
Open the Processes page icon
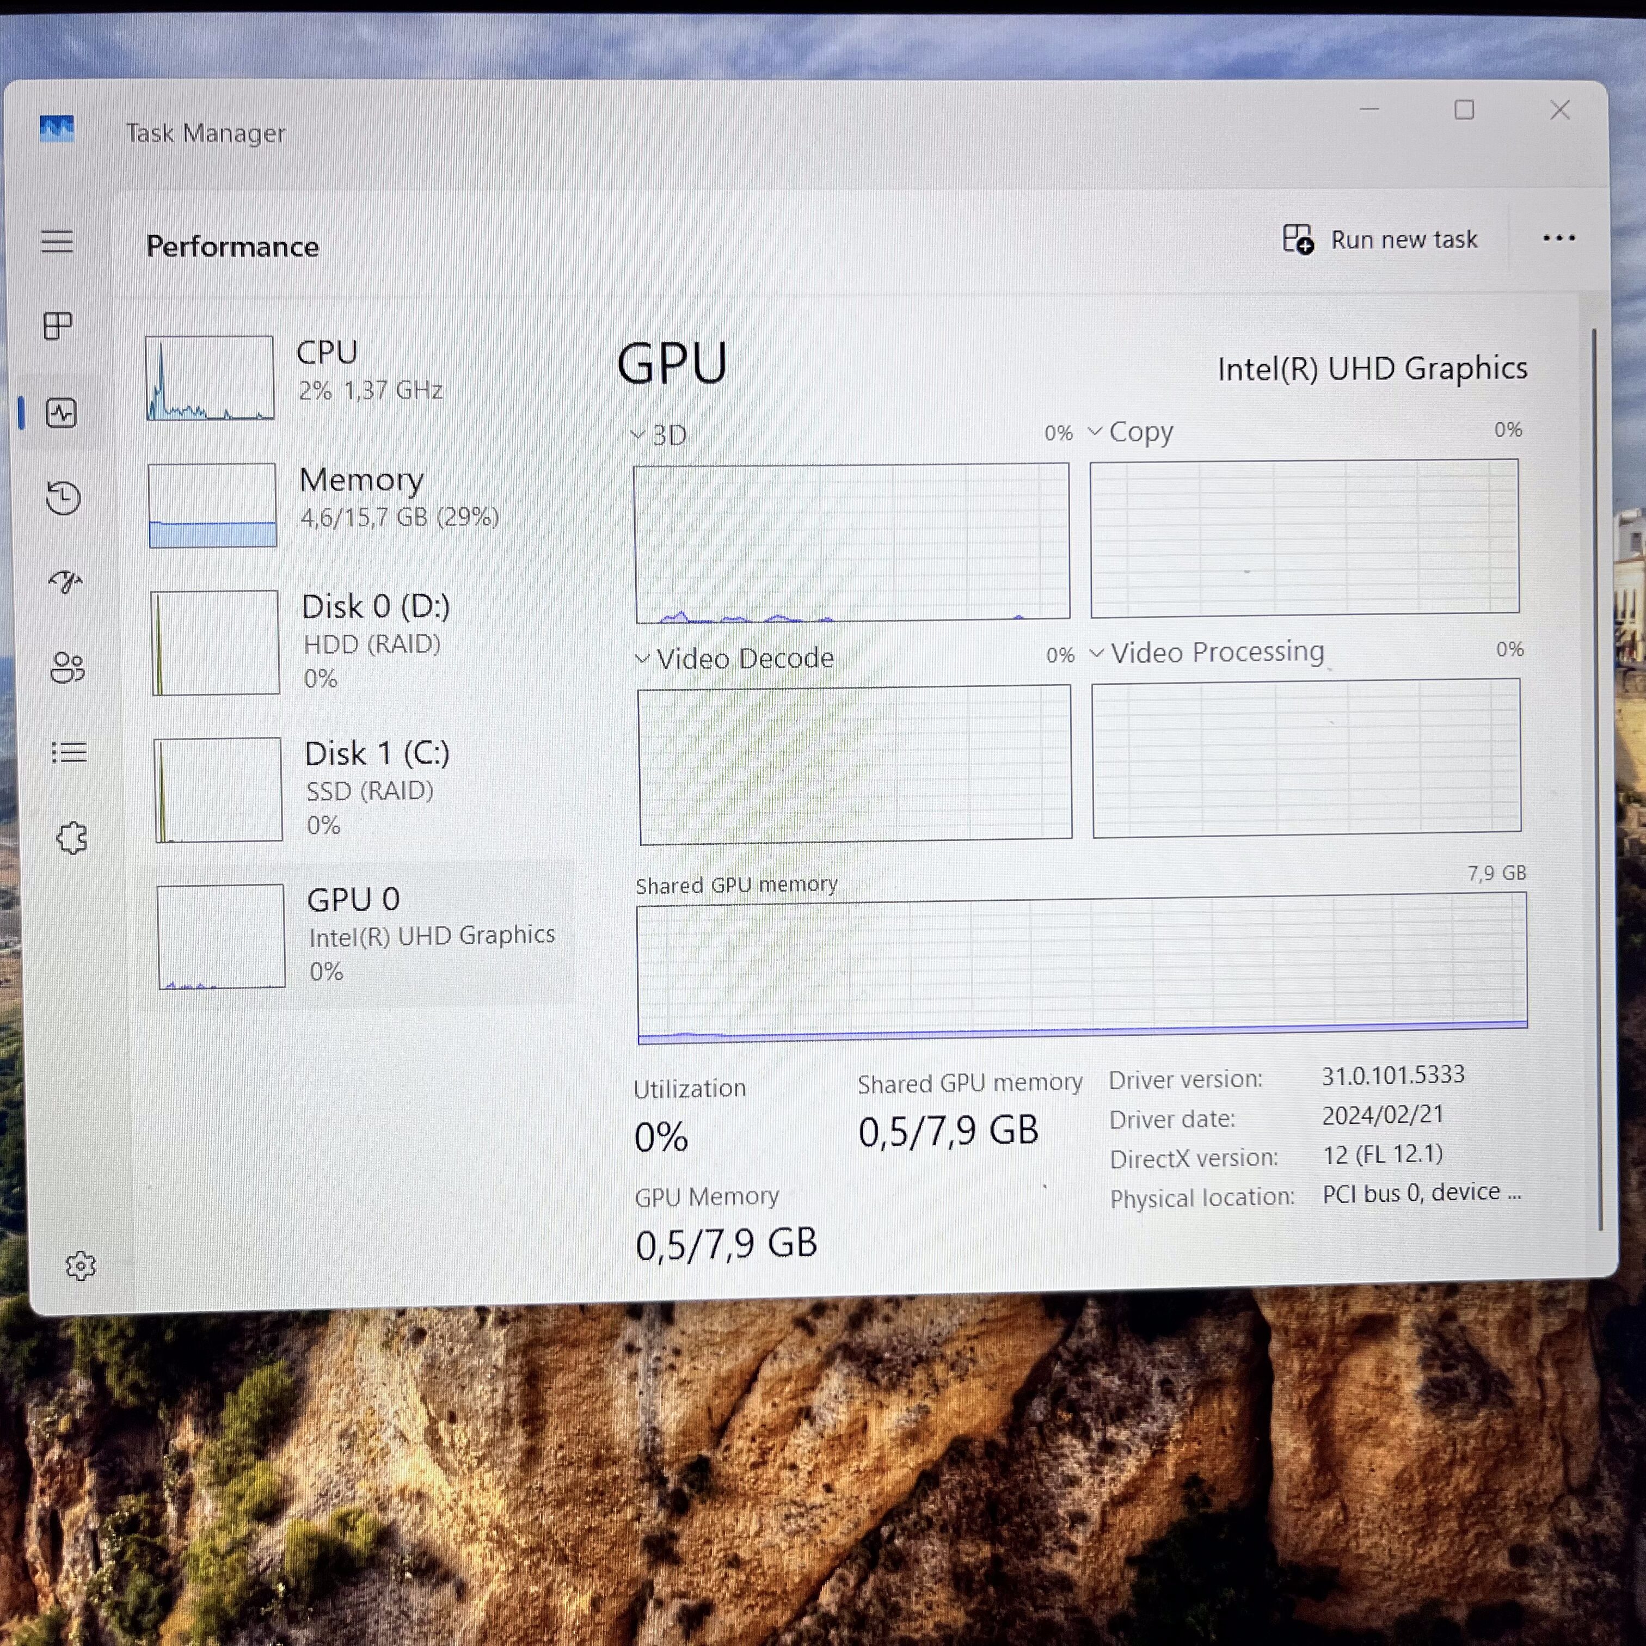click(x=58, y=325)
